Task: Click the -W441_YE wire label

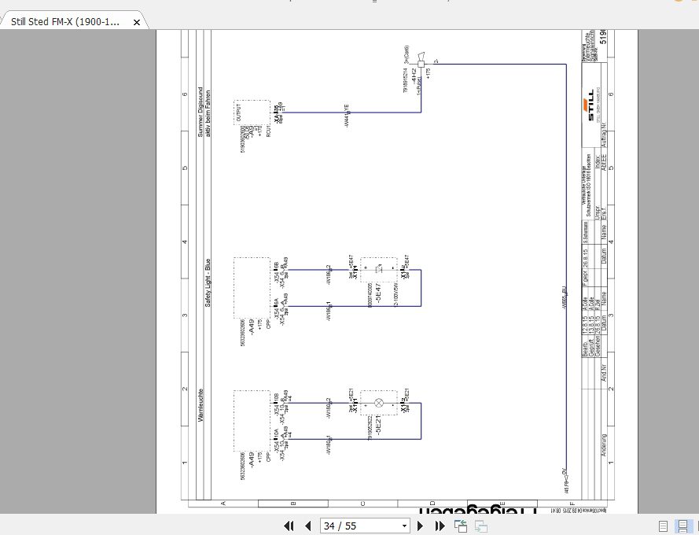Action: [x=347, y=116]
